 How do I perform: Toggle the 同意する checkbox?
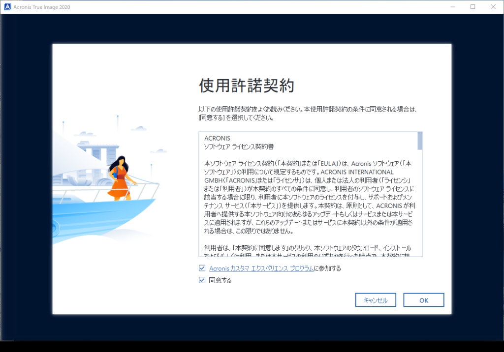(x=202, y=280)
